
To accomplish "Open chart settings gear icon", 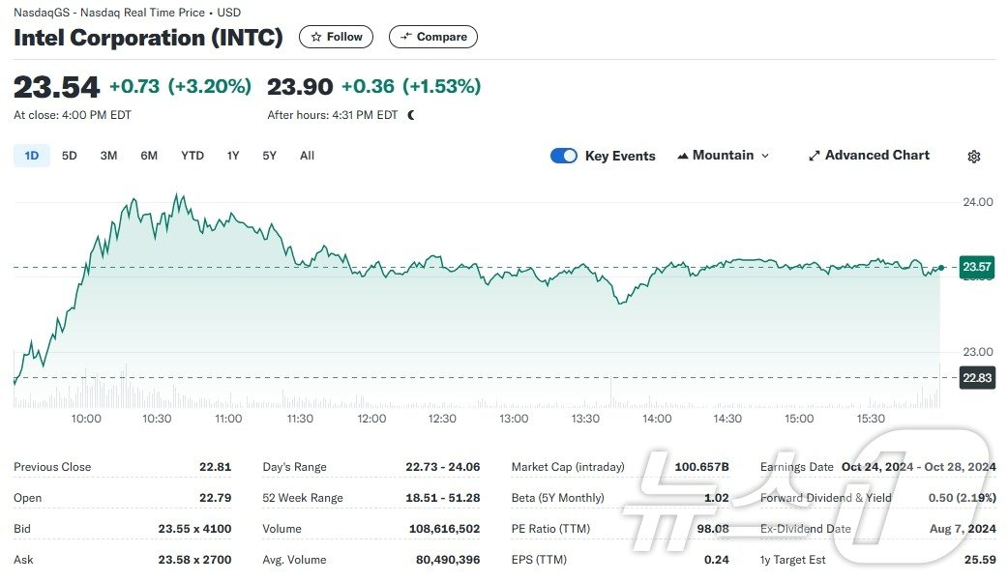I will tap(973, 157).
